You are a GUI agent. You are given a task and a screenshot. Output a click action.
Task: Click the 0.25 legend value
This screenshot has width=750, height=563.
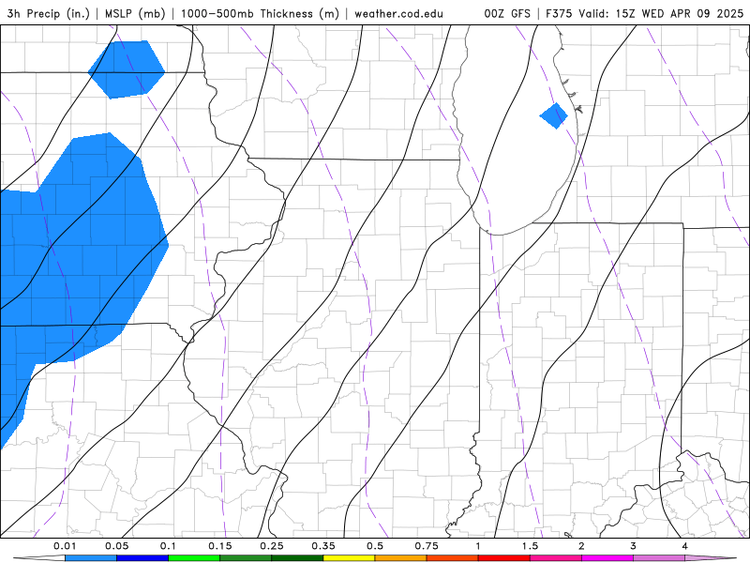click(x=272, y=546)
